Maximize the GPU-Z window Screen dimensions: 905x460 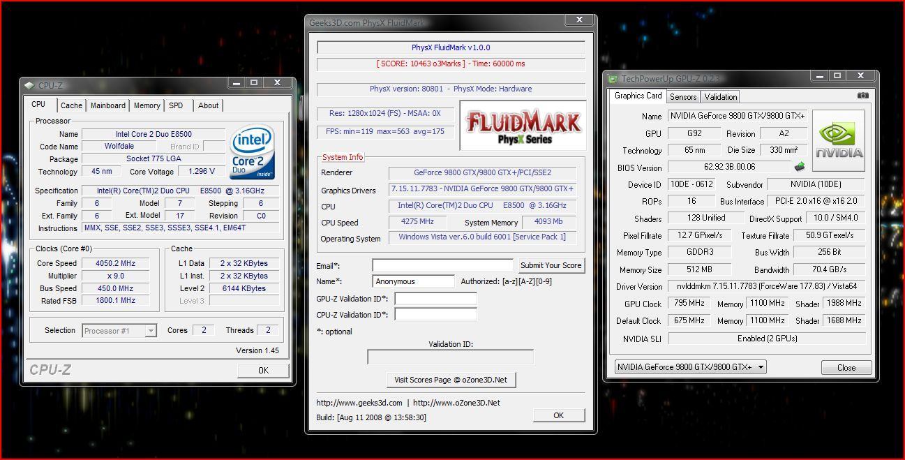[837, 76]
